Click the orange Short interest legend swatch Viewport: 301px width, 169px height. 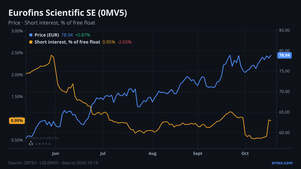[31, 42]
